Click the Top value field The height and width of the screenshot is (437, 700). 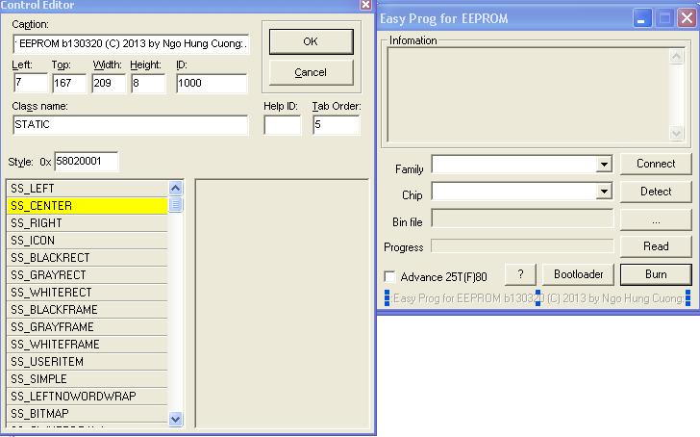tap(69, 83)
